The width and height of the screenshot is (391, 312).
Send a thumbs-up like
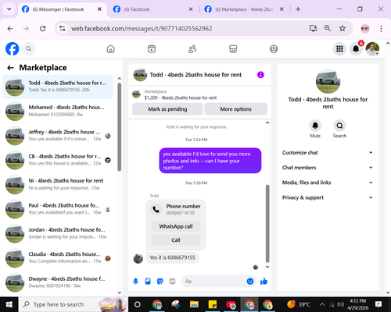point(264,282)
